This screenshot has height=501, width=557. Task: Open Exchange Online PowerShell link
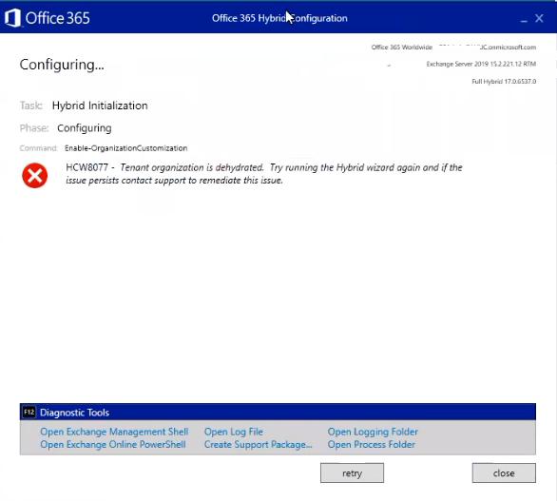coord(113,444)
